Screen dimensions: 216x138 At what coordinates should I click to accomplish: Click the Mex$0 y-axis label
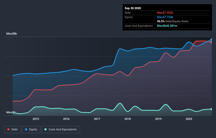(x=11, y=112)
